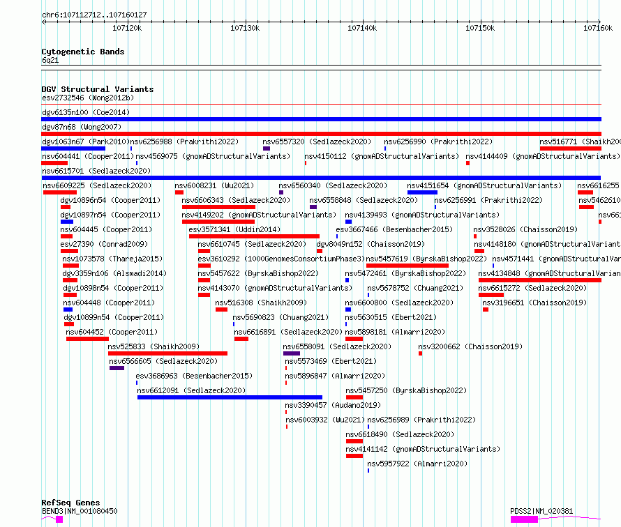Click the nsv3196651 (Chaisson2019) label
621x527 pixels.
coord(534,303)
